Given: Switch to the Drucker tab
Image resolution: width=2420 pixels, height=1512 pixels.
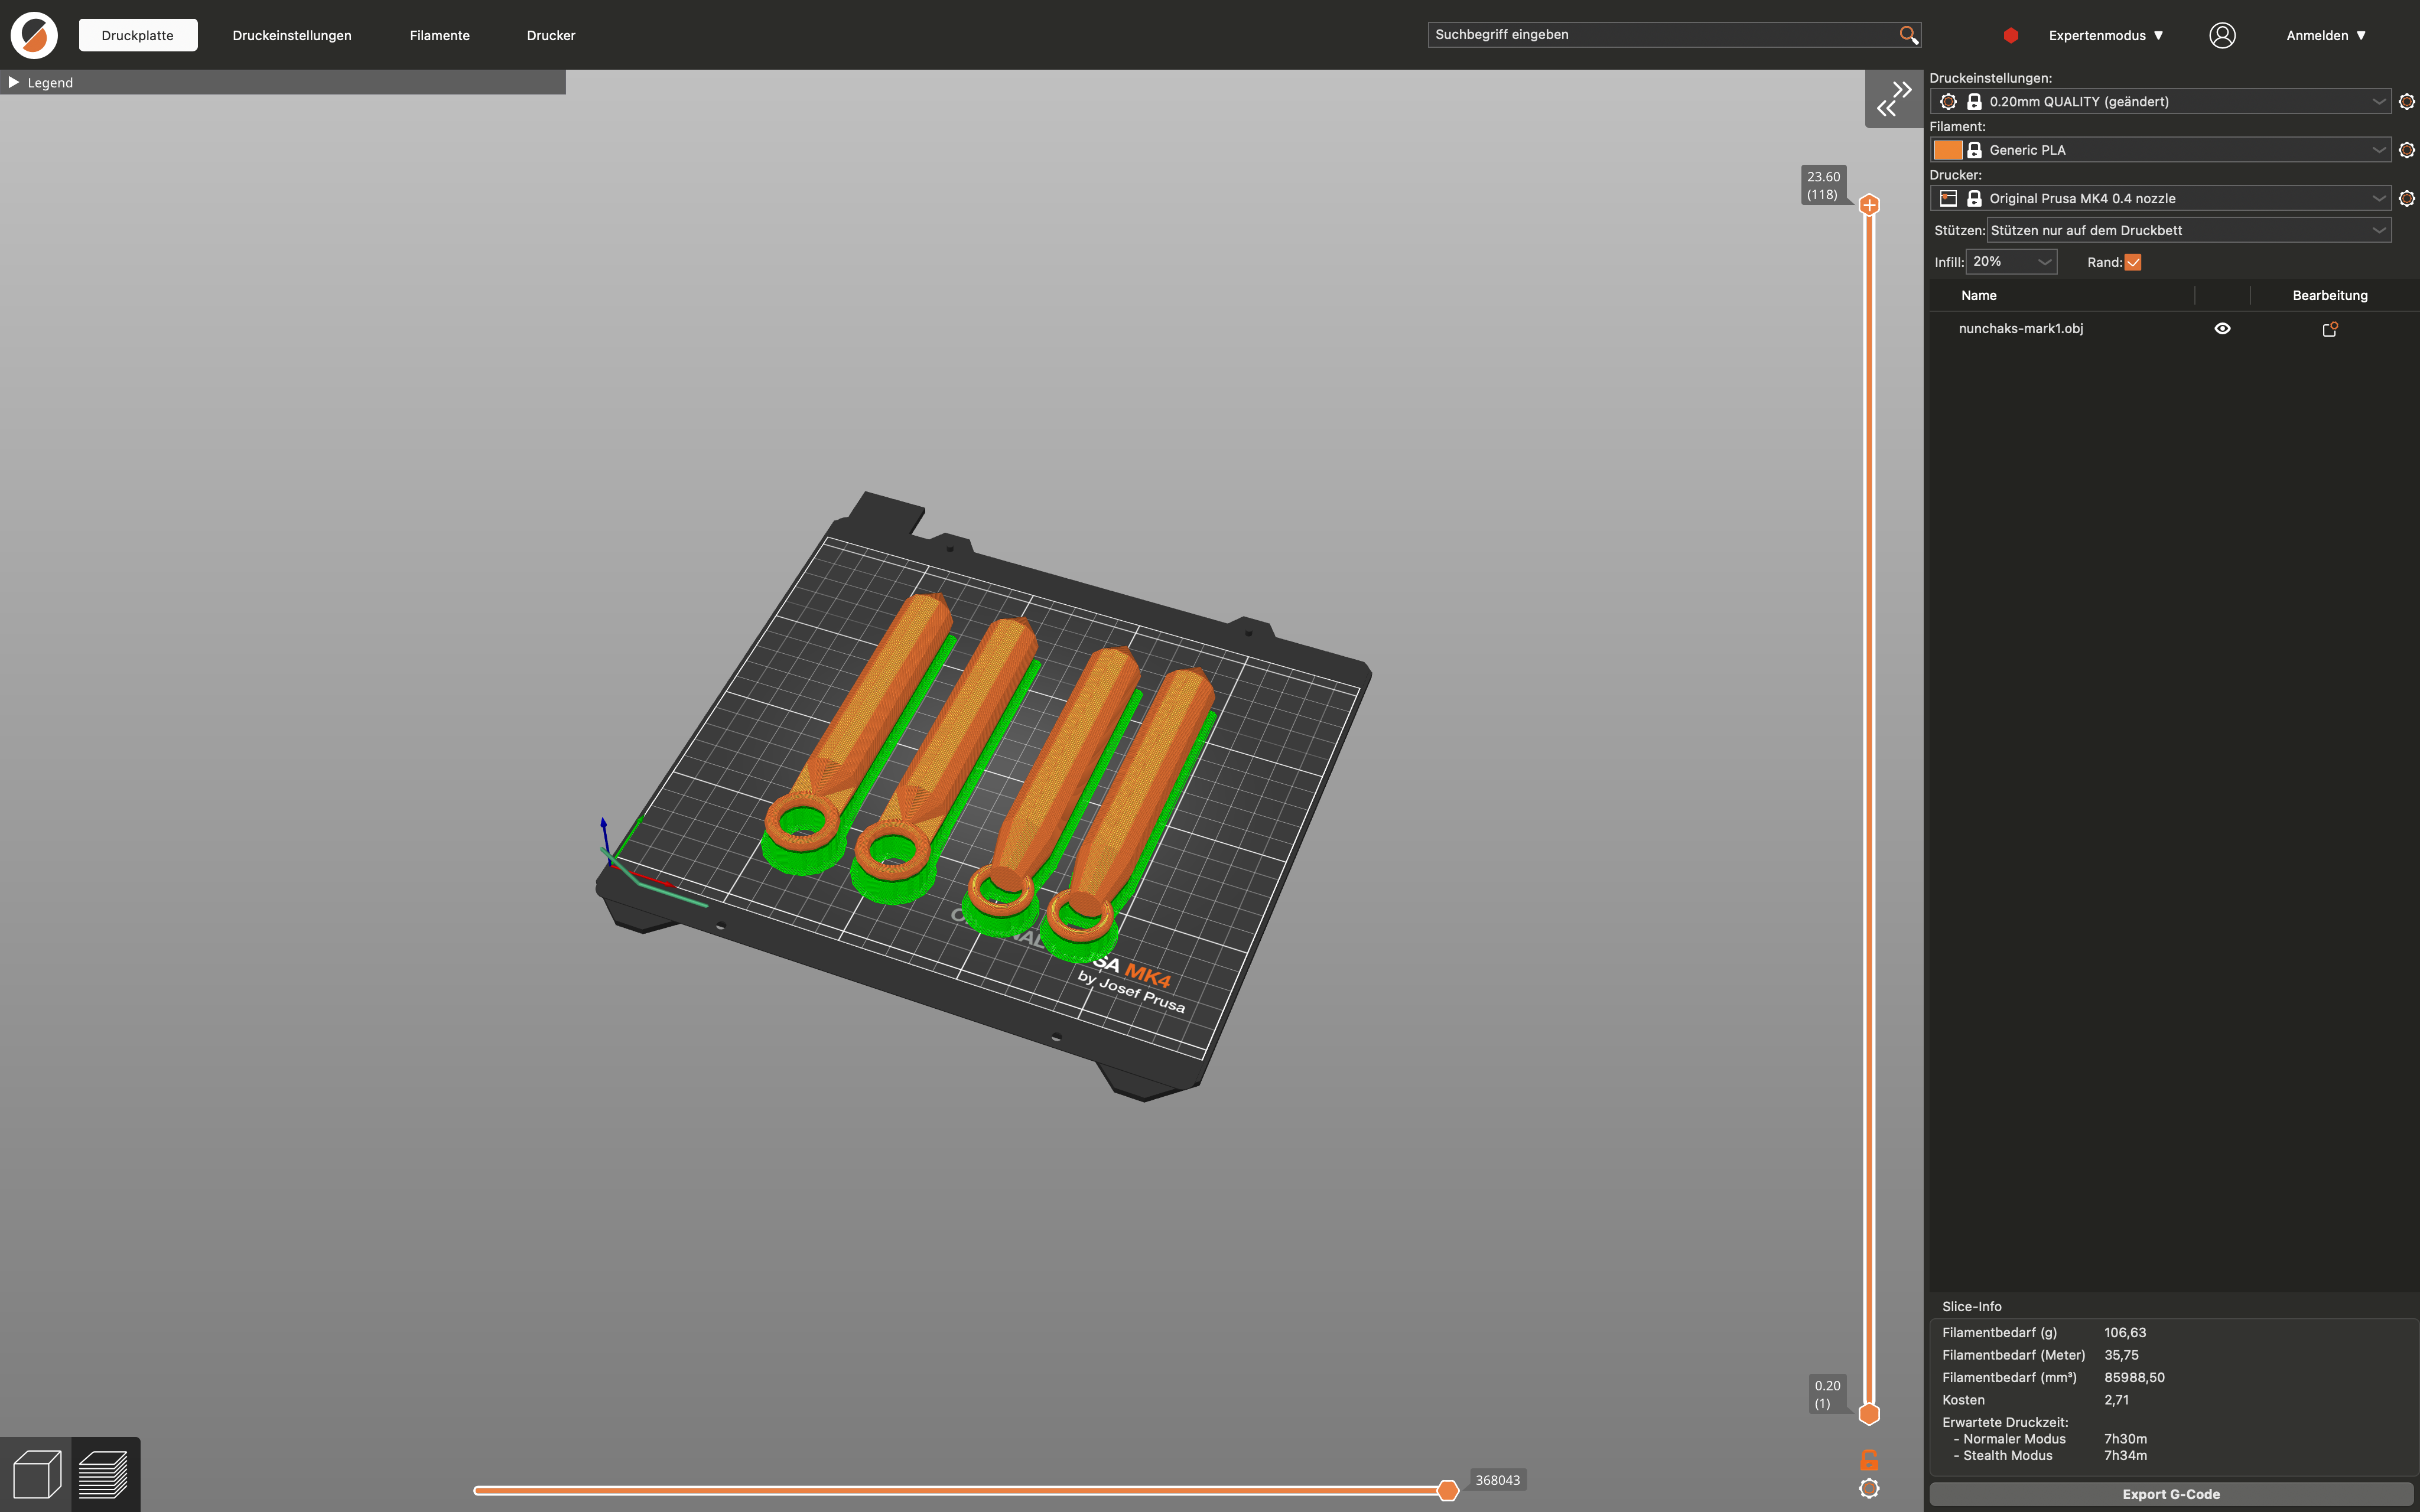Looking at the screenshot, I should (551, 35).
